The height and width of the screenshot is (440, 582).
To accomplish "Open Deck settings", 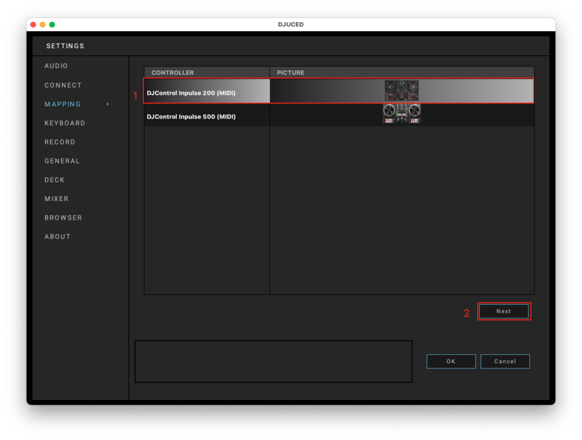I will 55,180.
